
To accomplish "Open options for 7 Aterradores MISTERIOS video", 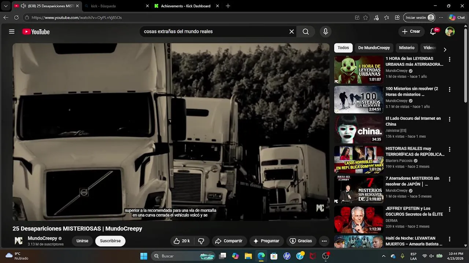I will 450,179.
